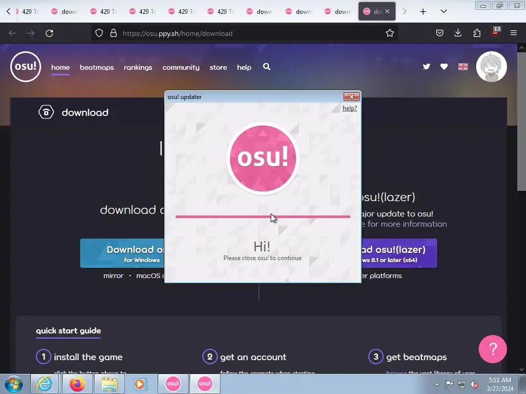Screen dimensions: 526x394
Task: Click the step 3 get beatmaps text
Action: click(416, 357)
